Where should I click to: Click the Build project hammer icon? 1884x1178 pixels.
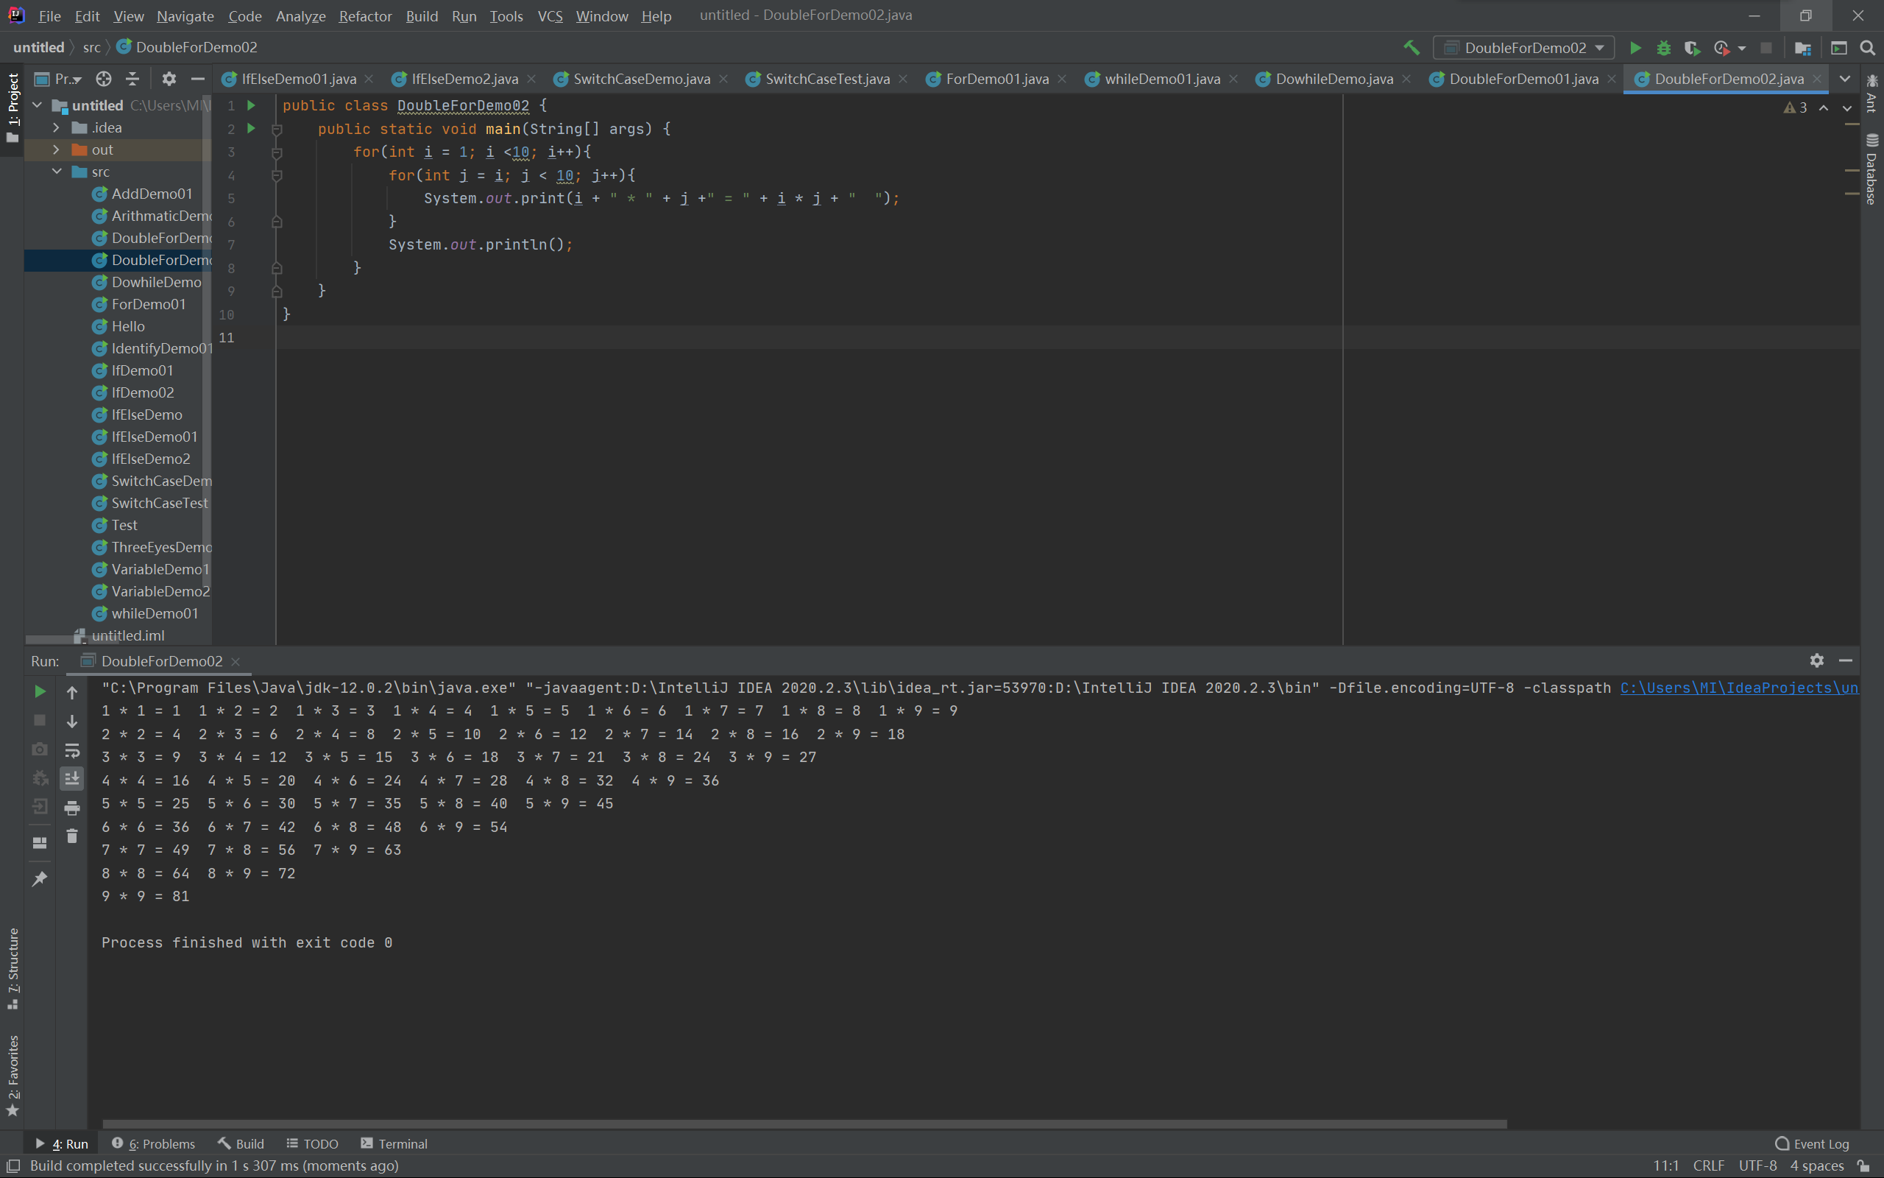[x=1412, y=48]
